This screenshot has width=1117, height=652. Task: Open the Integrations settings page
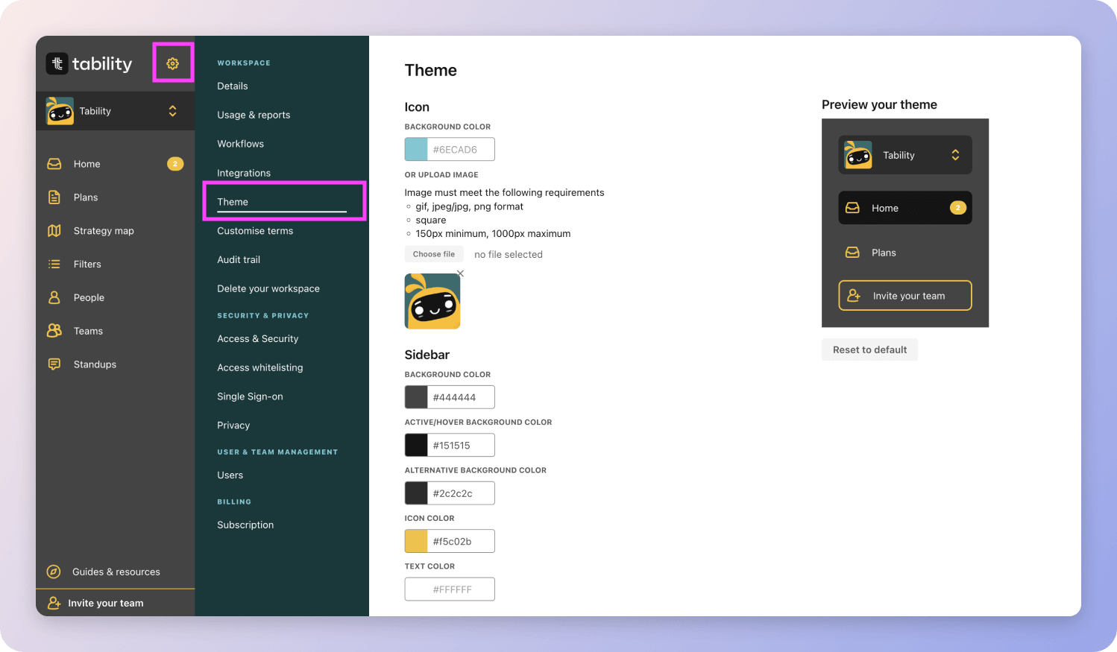click(x=244, y=173)
